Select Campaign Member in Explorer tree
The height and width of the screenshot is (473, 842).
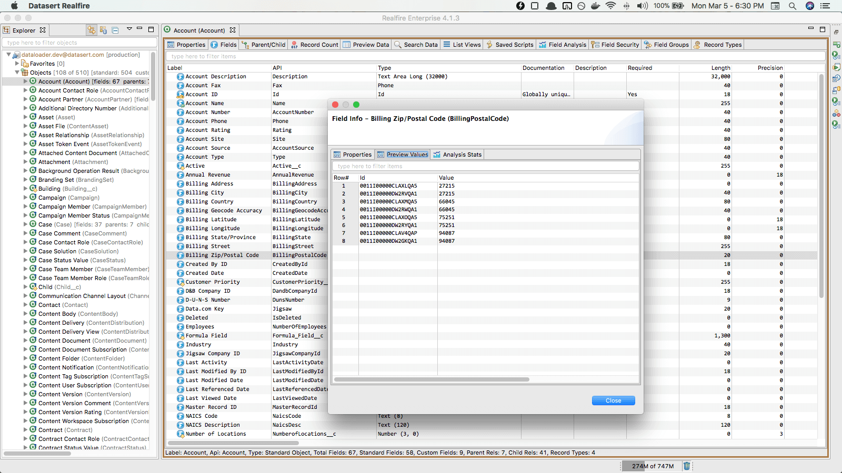pos(92,207)
